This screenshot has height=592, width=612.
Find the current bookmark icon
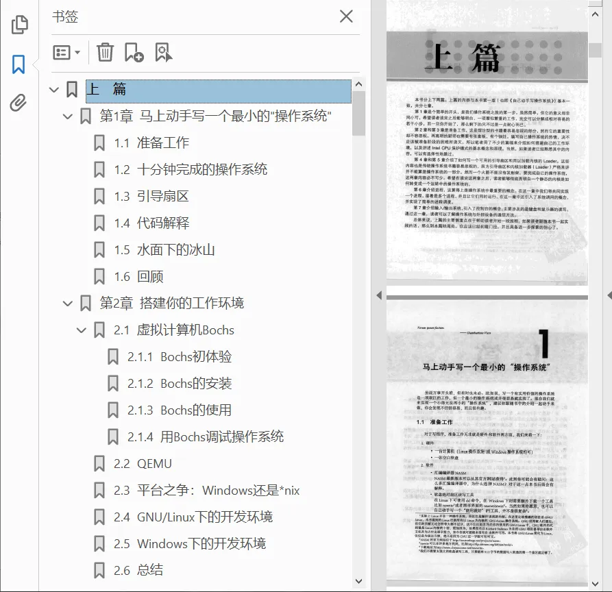(x=164, y=53)
